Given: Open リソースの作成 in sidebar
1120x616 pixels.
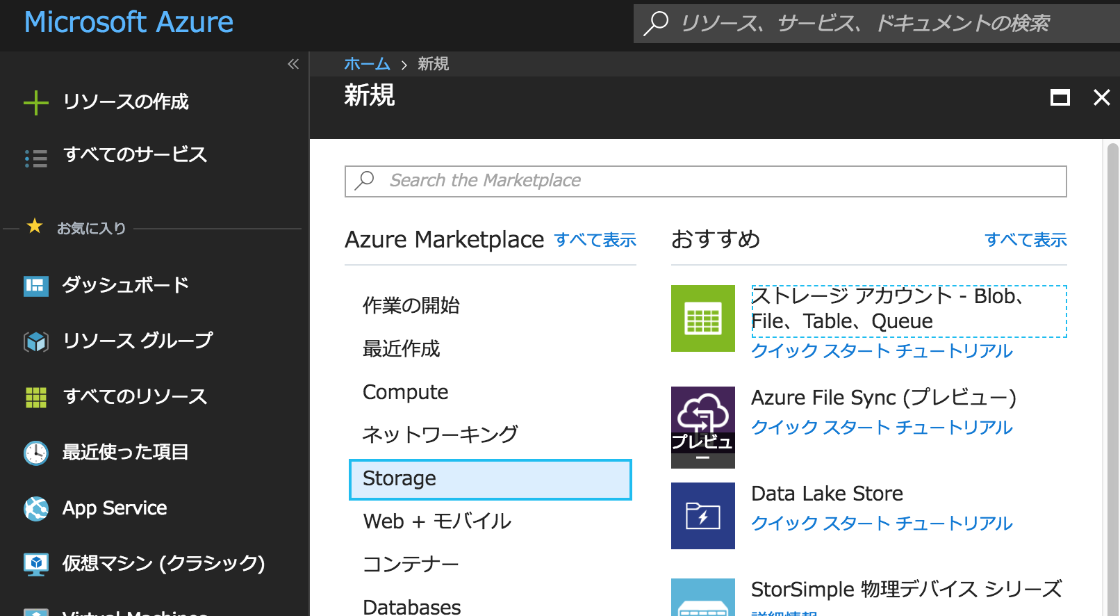Looking at the screenshot, I should (x=126, y=102).
